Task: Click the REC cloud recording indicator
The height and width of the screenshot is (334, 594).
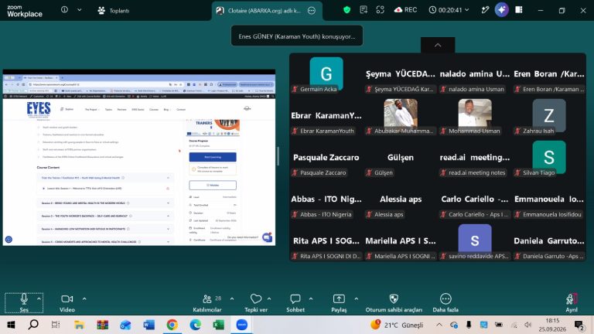Action: 405,10
